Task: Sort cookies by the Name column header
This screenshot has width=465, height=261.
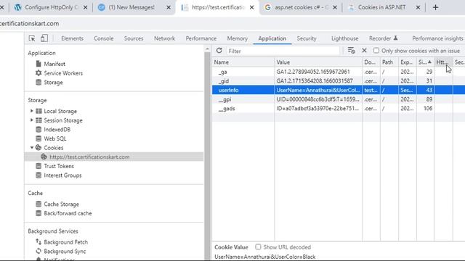Action: [243, 62]
